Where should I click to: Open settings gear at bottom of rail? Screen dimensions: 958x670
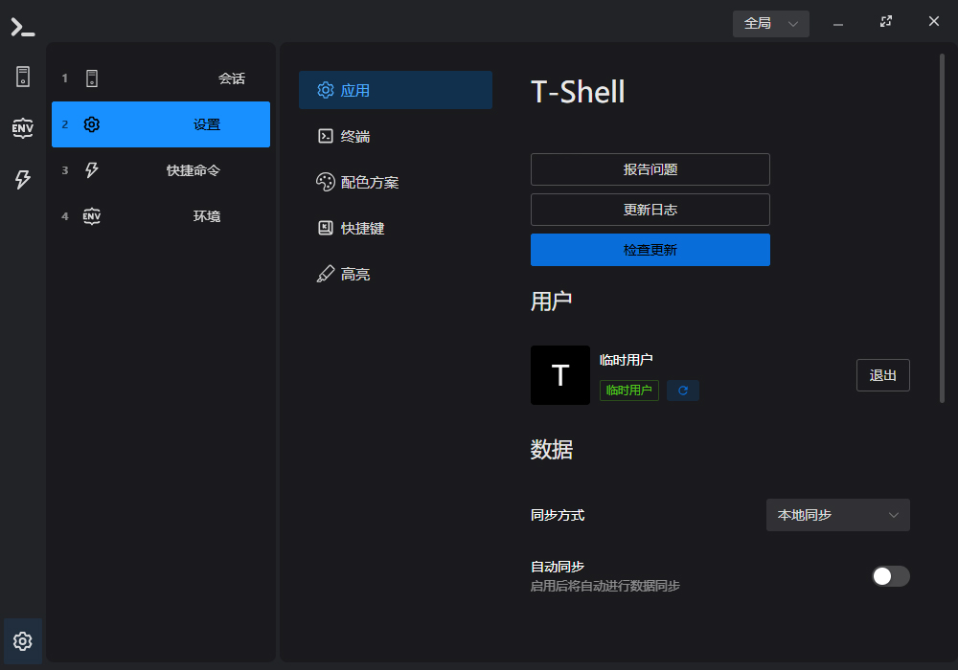23,640
